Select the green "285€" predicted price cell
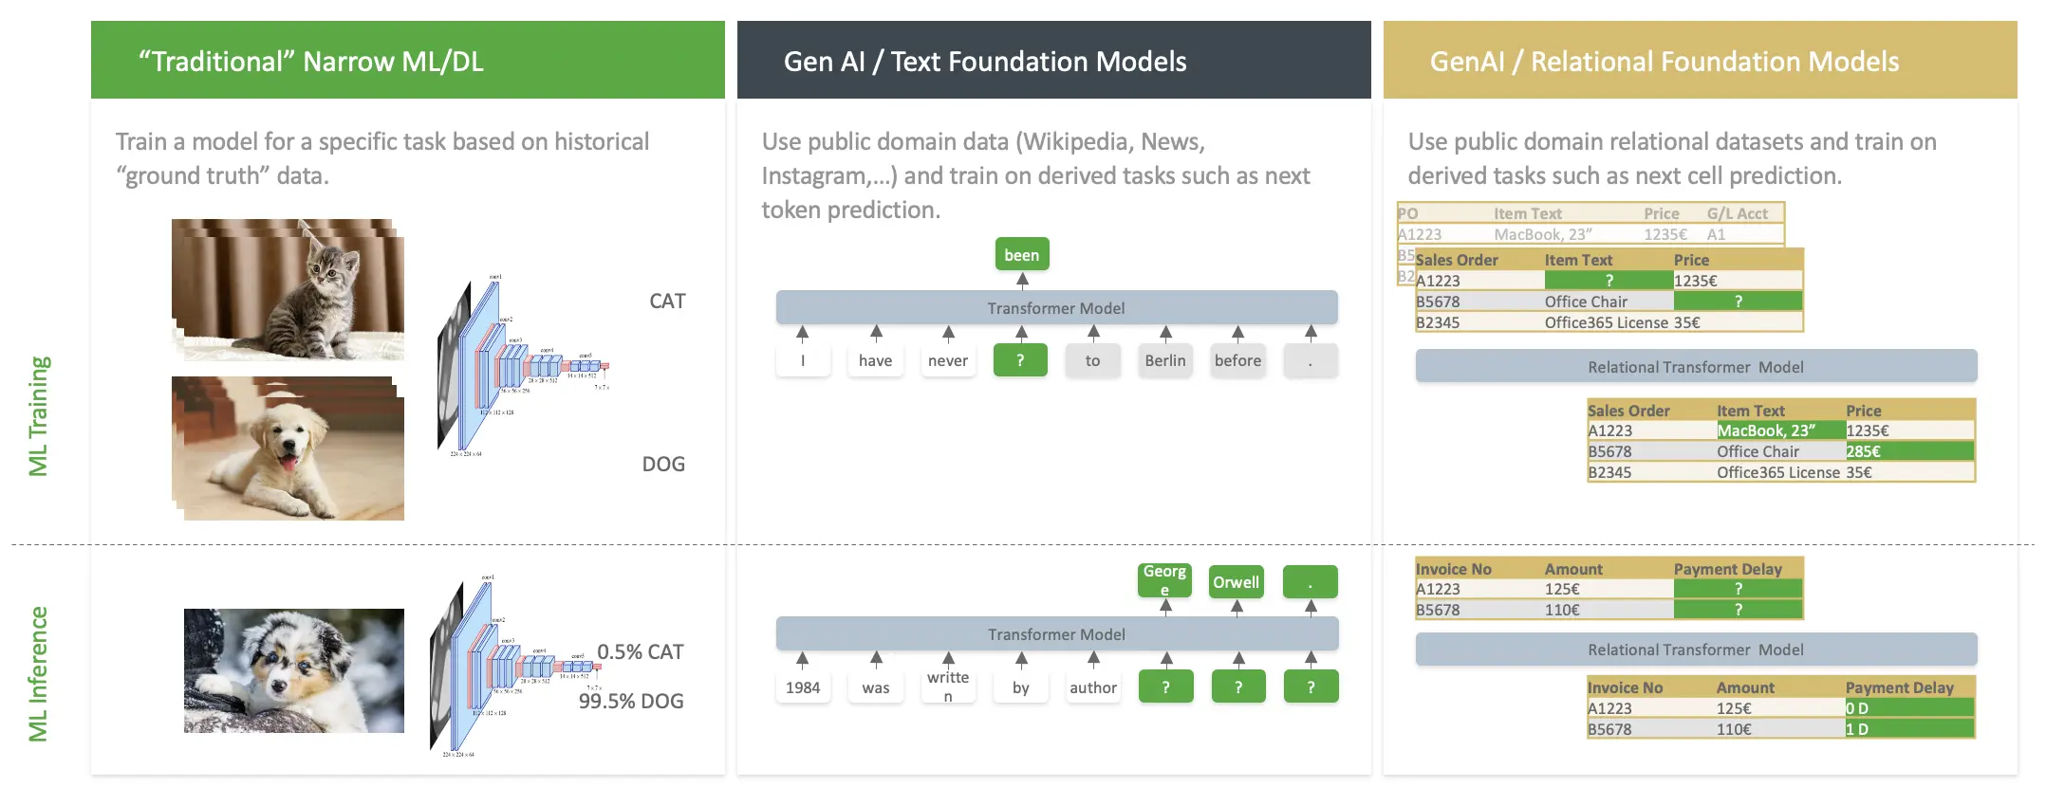Image resolution: width=2046 pixels, height=787 pixels. point(1907,451)
